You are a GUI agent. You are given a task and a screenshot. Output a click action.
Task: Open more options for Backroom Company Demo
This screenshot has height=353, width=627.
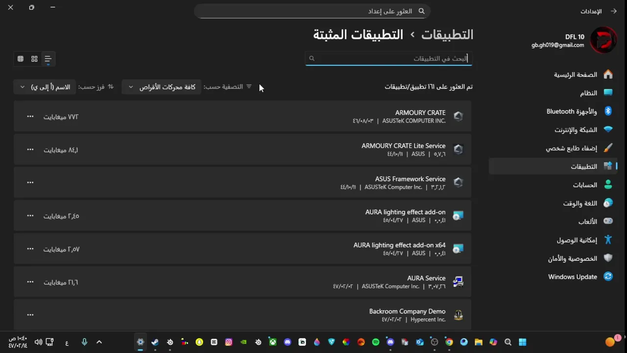pyautogui.click(x=30, y=315)
